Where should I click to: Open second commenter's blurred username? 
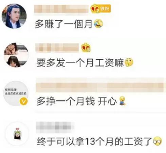(57, 48)
